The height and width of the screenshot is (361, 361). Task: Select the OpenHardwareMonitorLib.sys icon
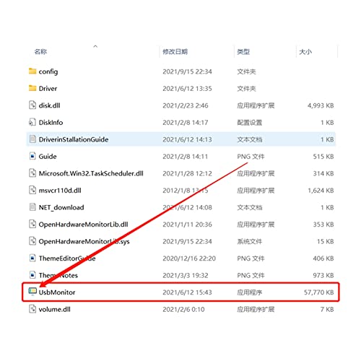pyautogui.click(x=32, y=241)
